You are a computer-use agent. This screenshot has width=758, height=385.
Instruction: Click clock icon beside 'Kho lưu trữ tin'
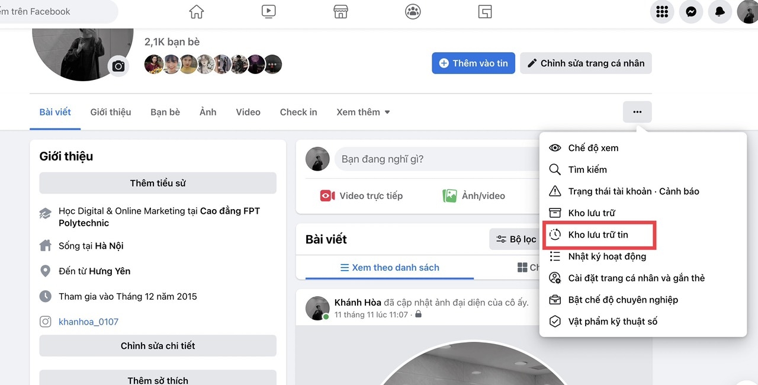click(555, 235)
